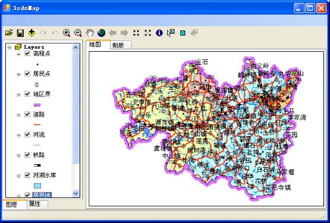330x223 pixels.
Task: Collapse the 道路 layer legend
Action: (x=18, y=115)
